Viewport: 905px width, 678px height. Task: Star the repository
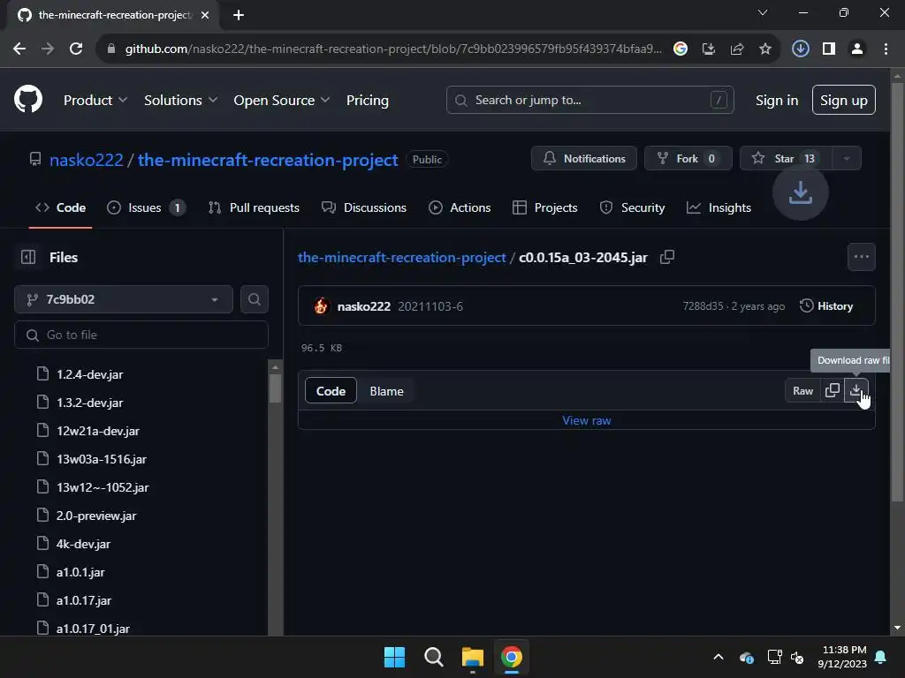point(786,159)
